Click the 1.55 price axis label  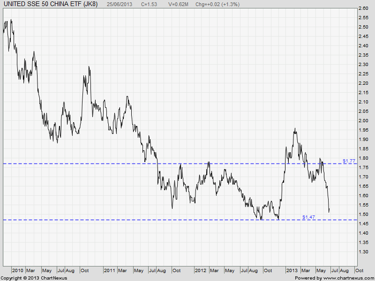363,205
